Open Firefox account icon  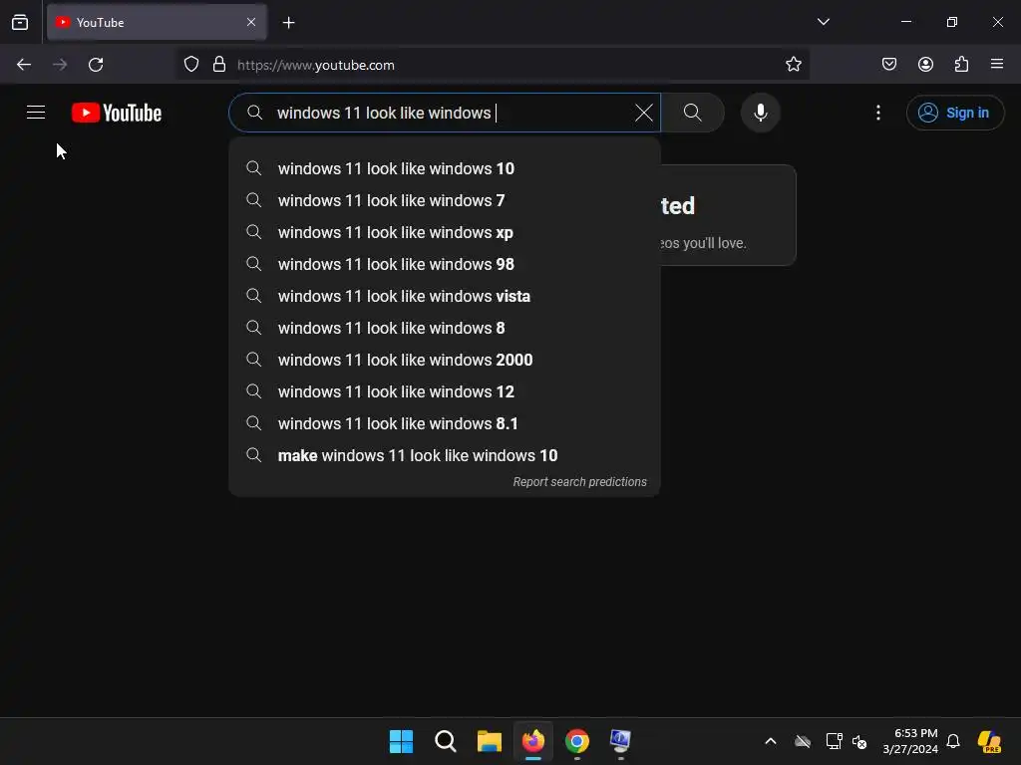click(925, 65)
